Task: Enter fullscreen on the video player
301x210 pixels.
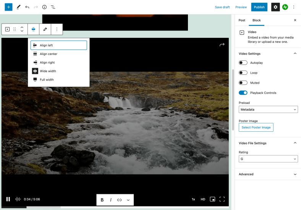Action: coord(222,199)
